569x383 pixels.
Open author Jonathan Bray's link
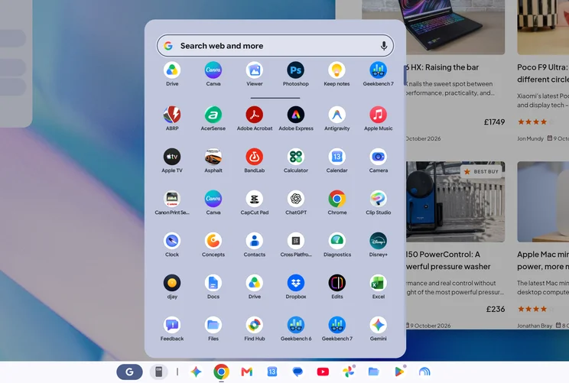pos(535,326)
